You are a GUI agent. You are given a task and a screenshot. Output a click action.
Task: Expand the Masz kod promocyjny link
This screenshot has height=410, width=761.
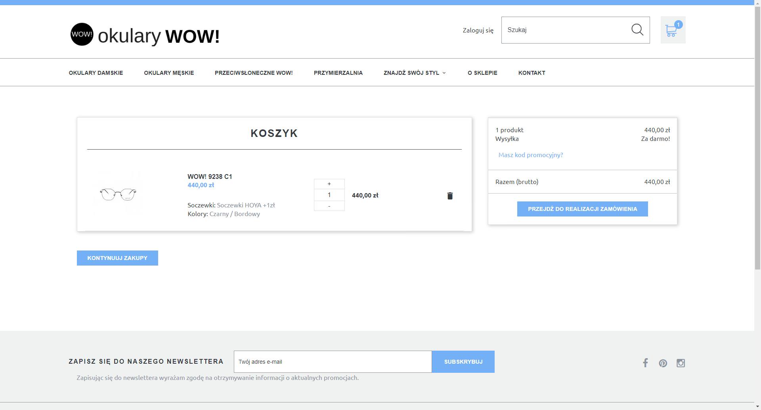click(530, 155)
